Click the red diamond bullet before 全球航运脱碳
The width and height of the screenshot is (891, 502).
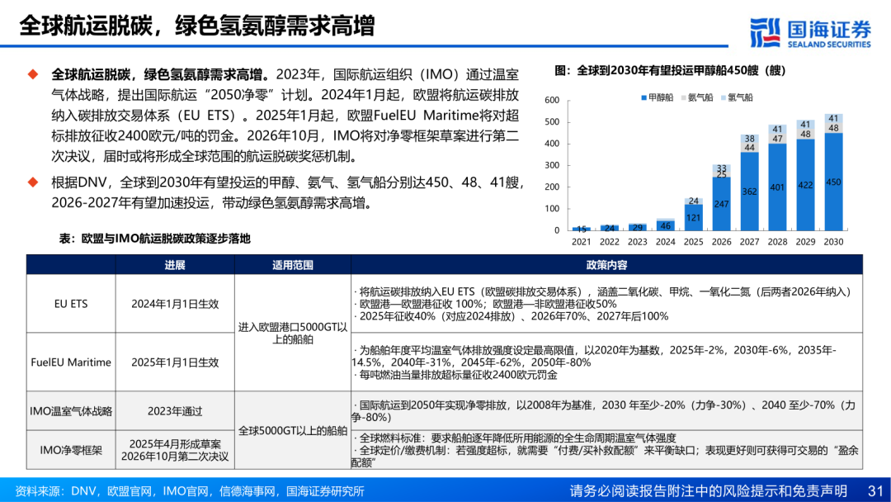pyautogui.click(x=33, y=73)
